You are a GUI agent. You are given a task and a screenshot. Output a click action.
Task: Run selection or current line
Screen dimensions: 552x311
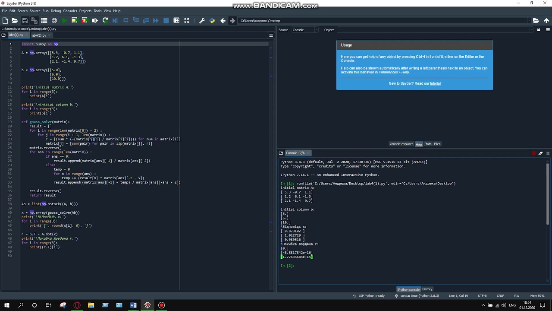(95, 20)
